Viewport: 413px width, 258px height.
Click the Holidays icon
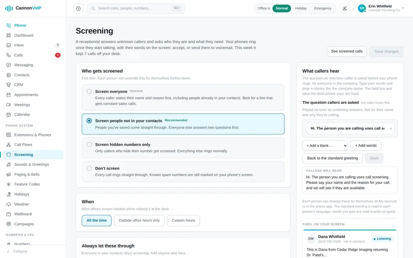coord(9,194)
